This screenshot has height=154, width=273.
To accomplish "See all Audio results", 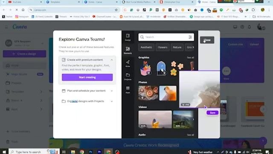I will click(x=191, y=135).
